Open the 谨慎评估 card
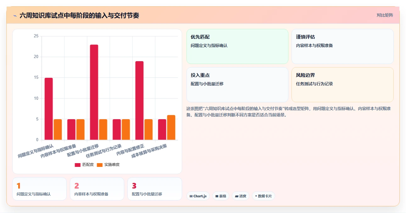406x213 pixels. coord(342,46)
